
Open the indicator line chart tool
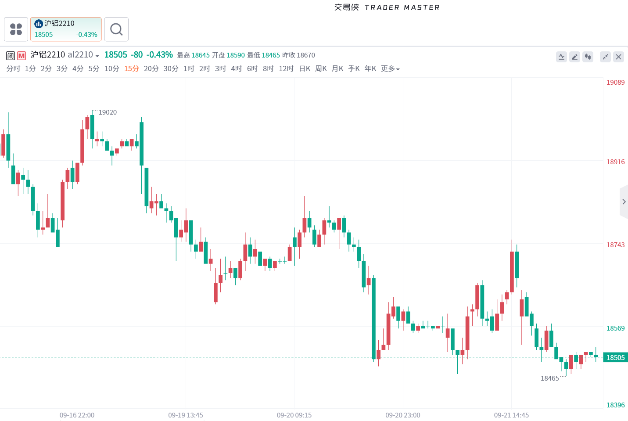[x=561, y=57]
